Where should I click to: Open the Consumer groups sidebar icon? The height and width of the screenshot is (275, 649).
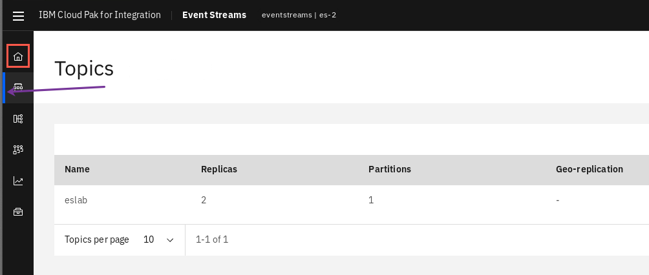(18, 150)
